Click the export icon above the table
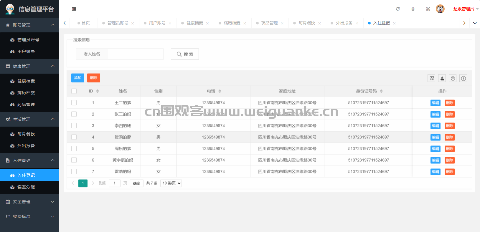Image resolution: width=480 pixels, height=232 pixels. 442,78
